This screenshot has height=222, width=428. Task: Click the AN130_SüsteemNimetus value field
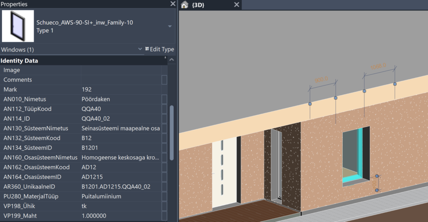120,128
